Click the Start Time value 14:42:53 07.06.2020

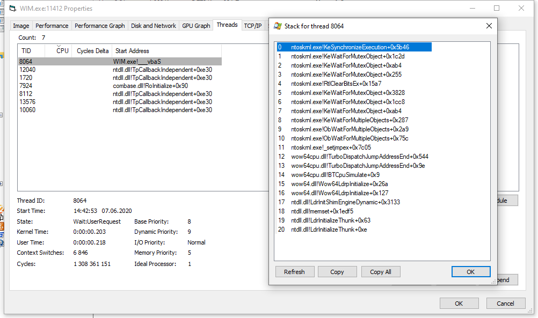tap(103, 211)
